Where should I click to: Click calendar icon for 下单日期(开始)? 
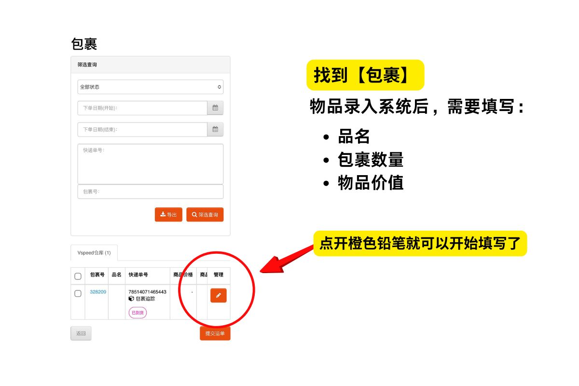coord(215,108)
